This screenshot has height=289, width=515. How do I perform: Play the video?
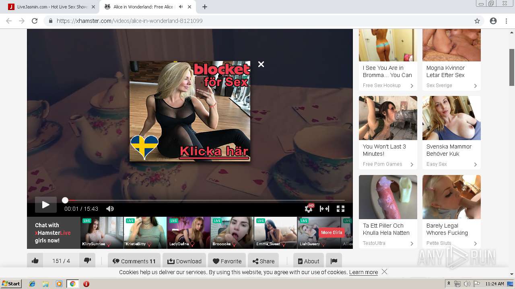click(x=46, y=205)
